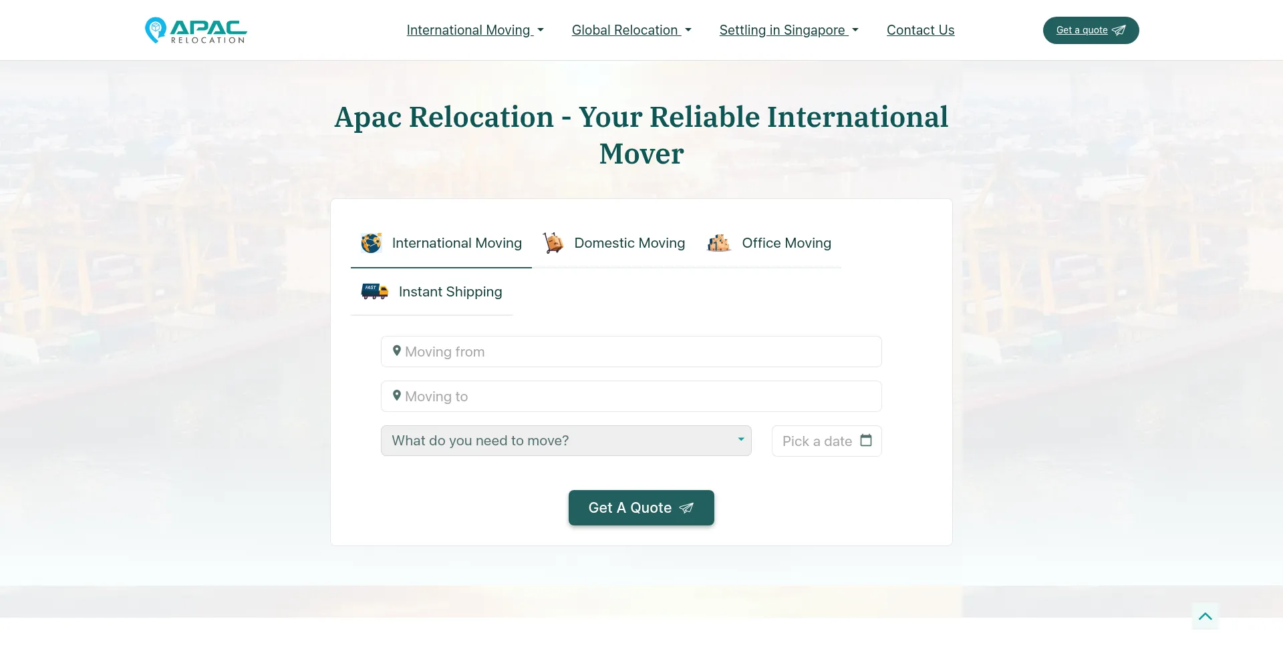Expand the Settling in Singapore menu
This screenshot has height=663, width=1283.
[789, 30]
